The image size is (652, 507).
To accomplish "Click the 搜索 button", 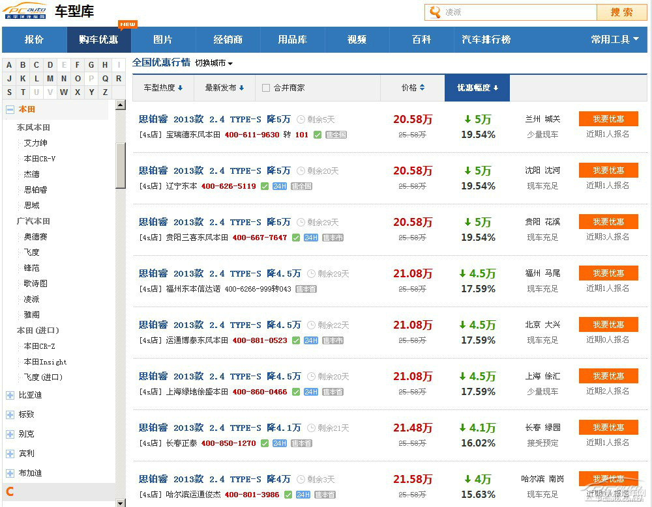I will tap(621, 12).
